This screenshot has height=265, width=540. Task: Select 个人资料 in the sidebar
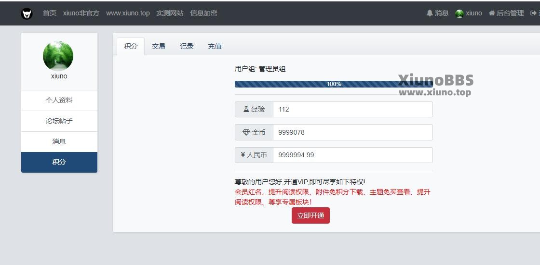(x=59, y=101)
